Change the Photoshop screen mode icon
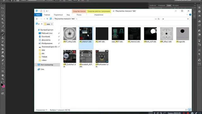Screen dimensions: 202x114 3,93
